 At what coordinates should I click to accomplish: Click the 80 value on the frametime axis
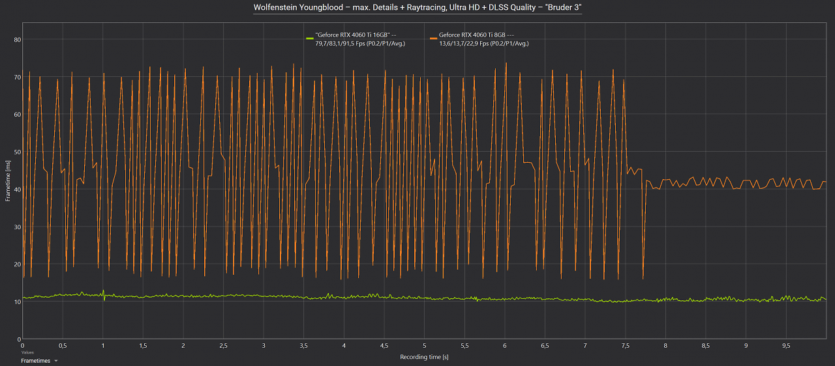(18, 40)
